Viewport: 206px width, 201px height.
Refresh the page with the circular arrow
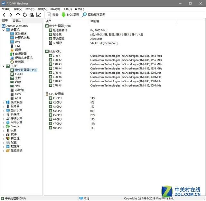25,15
